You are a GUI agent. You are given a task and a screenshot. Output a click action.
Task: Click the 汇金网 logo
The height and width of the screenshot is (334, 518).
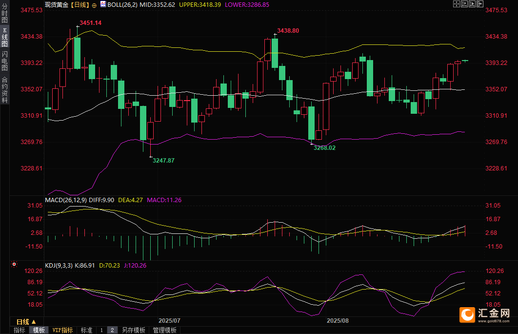coord(485,315)
